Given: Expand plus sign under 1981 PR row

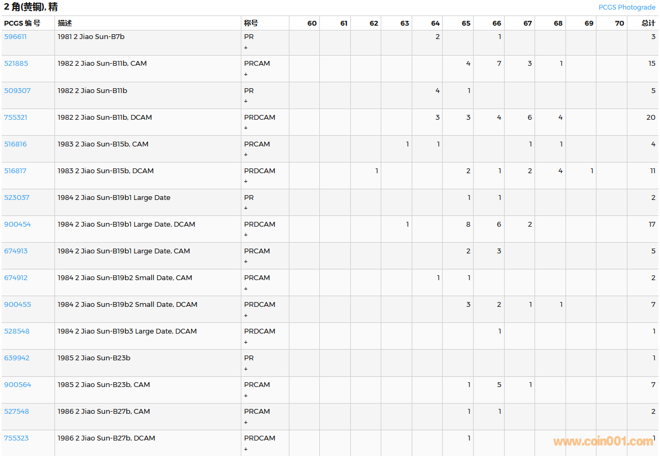Looking at the screenshot, I should pos(246,48).
